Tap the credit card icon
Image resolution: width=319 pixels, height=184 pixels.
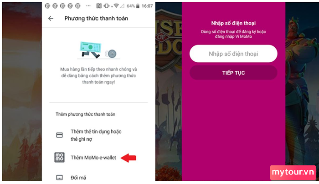pos(59,135)
